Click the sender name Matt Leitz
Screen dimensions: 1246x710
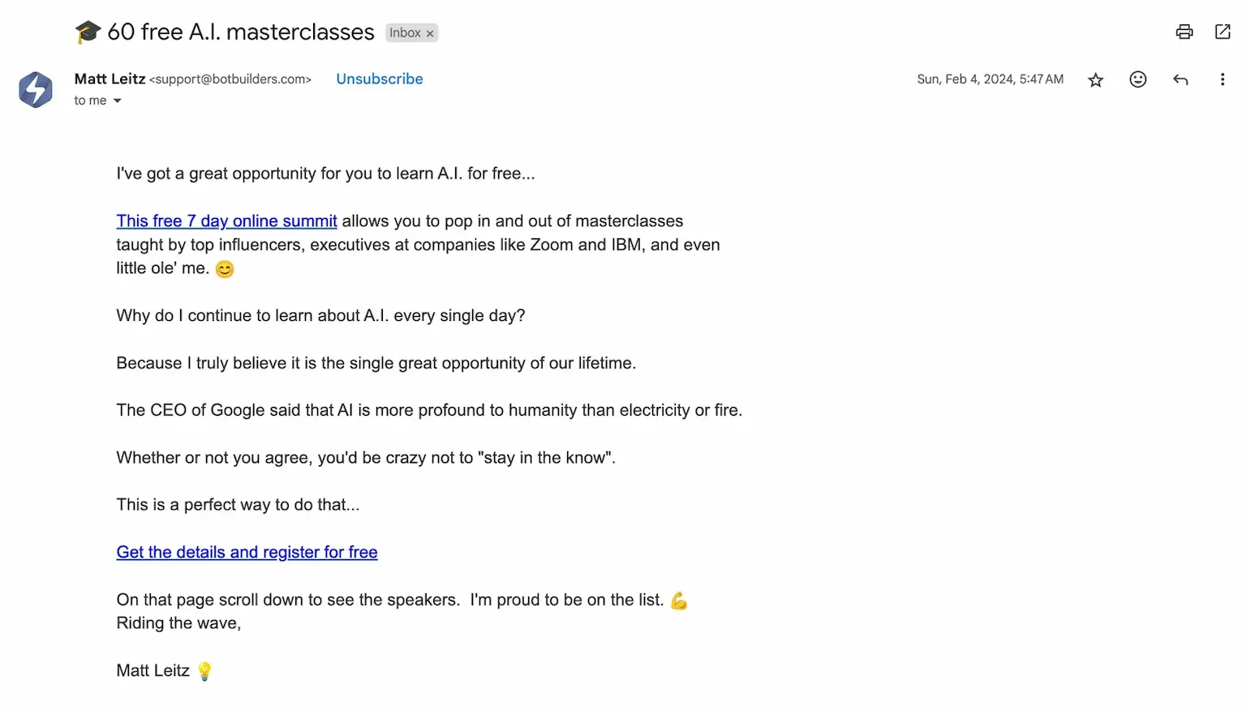[x=110, y=79]
